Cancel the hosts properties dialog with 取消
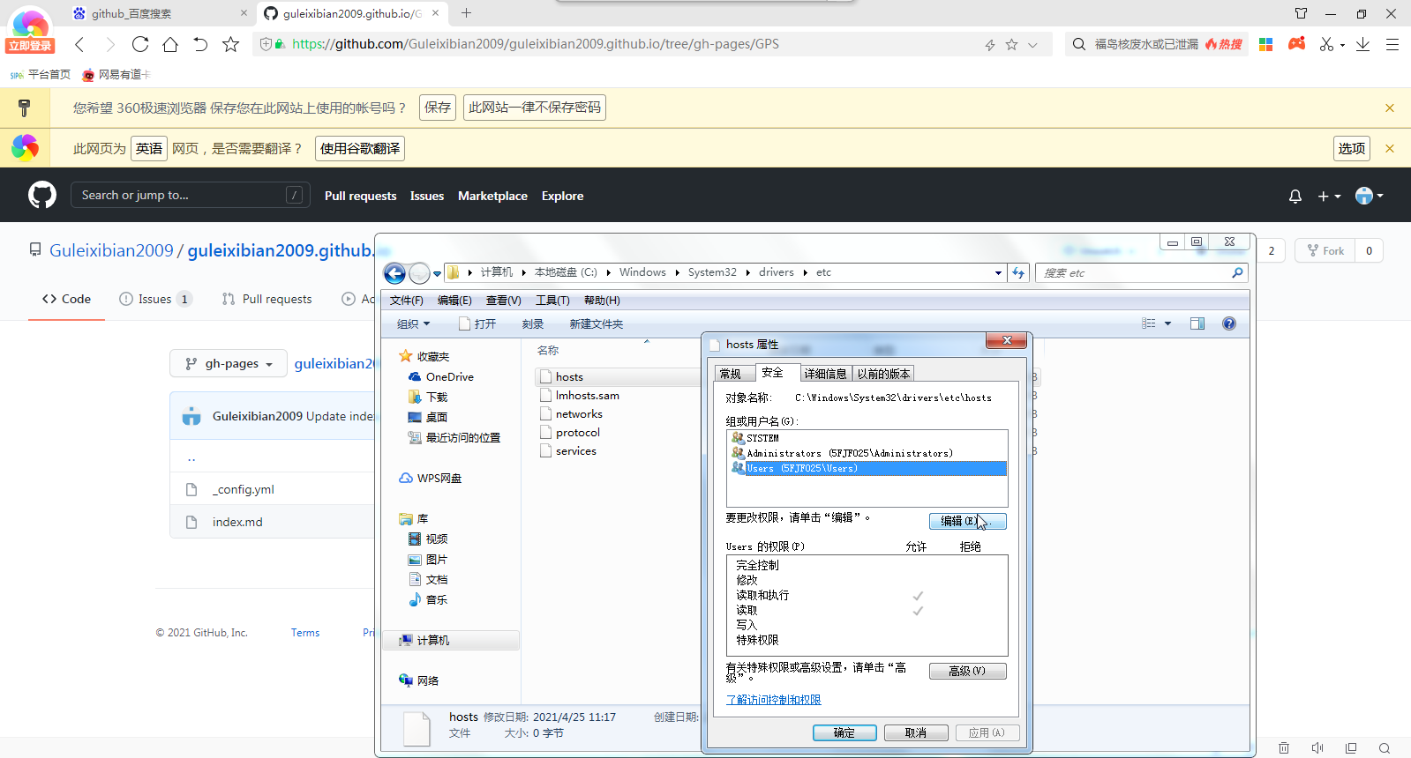The image size is (1411, 758). tap(916, 732)
